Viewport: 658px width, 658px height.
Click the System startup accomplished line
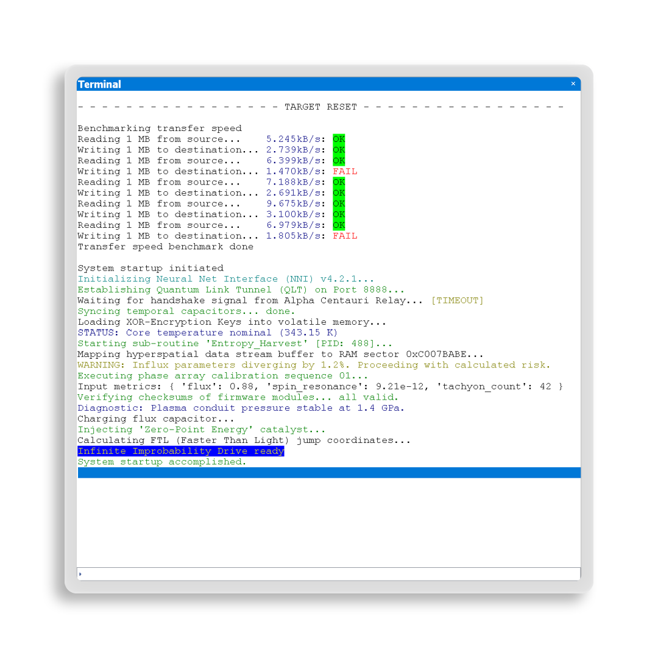162,462
